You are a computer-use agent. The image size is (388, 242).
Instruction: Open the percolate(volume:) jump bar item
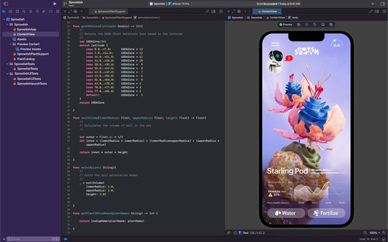tap(147, 18)
